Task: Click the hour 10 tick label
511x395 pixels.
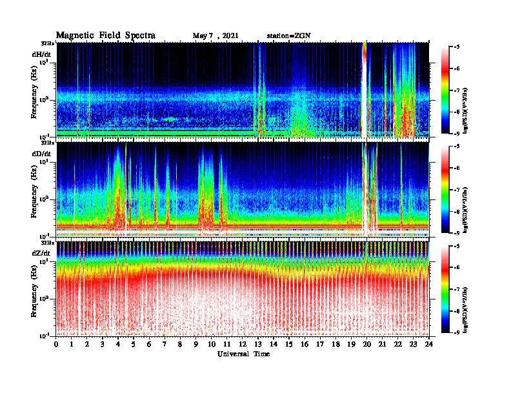Action: click(x=212, y=344)
